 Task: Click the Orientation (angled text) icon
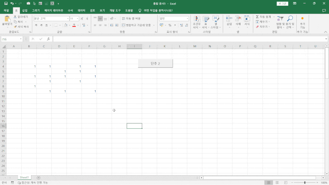112,19
